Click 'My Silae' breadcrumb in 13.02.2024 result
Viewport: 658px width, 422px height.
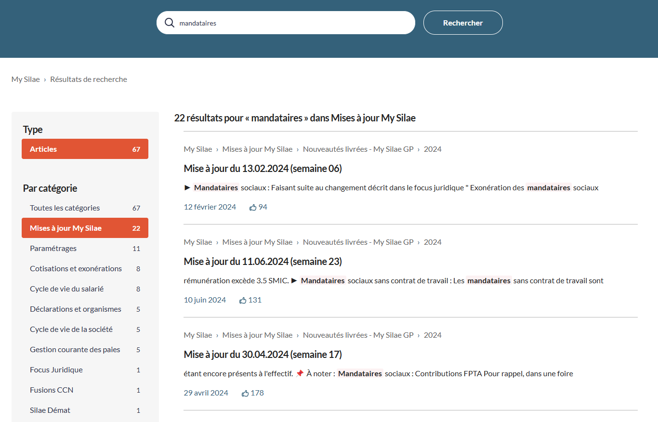[x=198, y=149]
